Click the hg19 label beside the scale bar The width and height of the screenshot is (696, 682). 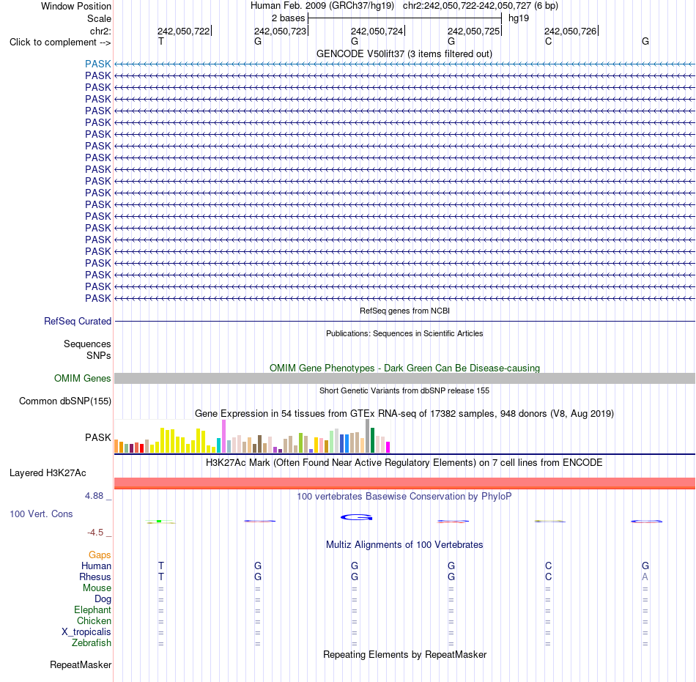coord(519,18)
